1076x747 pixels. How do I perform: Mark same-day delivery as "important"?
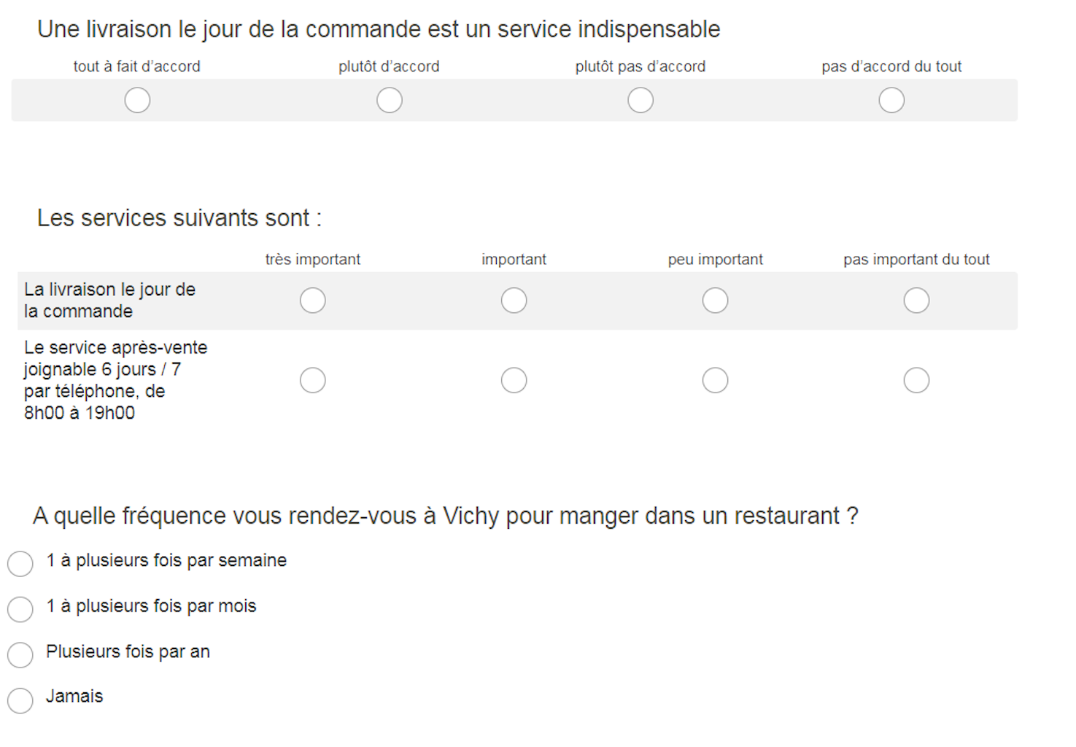[514, 300]
